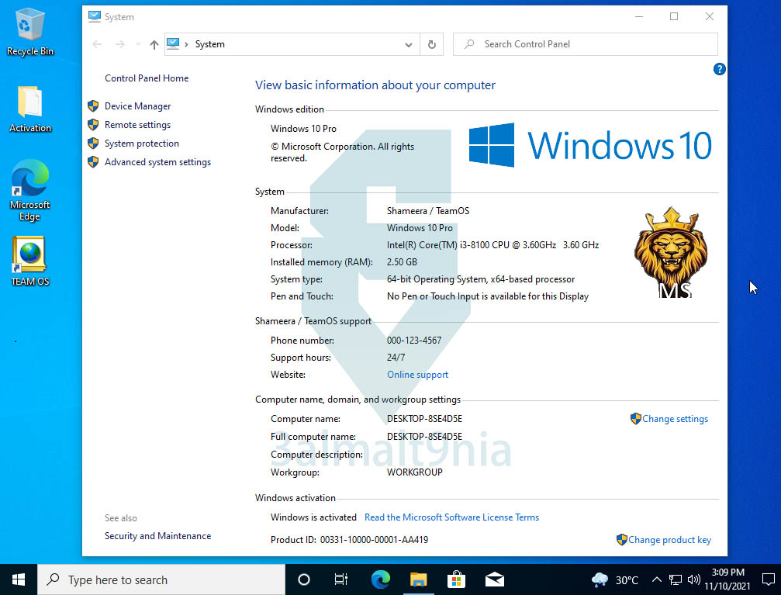Select the Activation folder on desktop
Image resolution: width=781 pixels, height=595 pixels.
point(30,109)
